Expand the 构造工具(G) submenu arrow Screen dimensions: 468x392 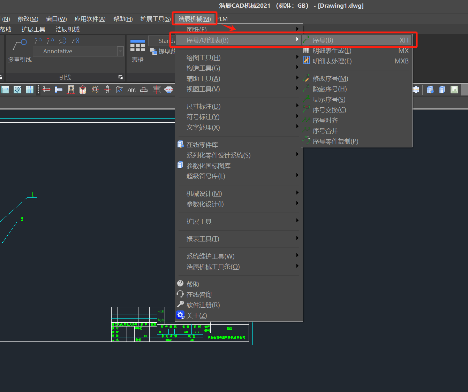[x=297, y=67]
